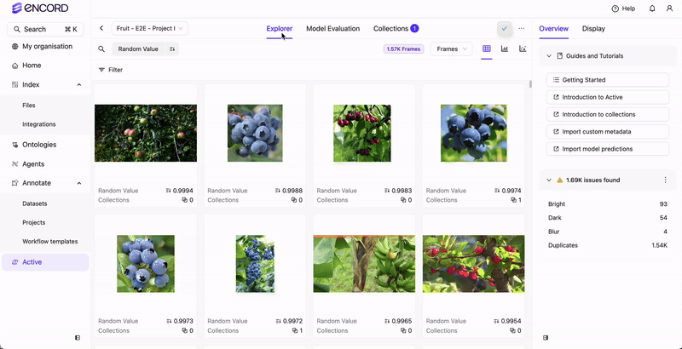Switch to the Collections tab

pyautogui.click(x=396, y=29)
